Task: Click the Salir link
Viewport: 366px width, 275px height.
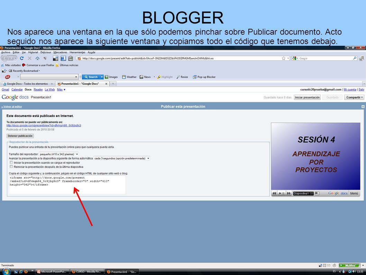Action: pos(362,89)
